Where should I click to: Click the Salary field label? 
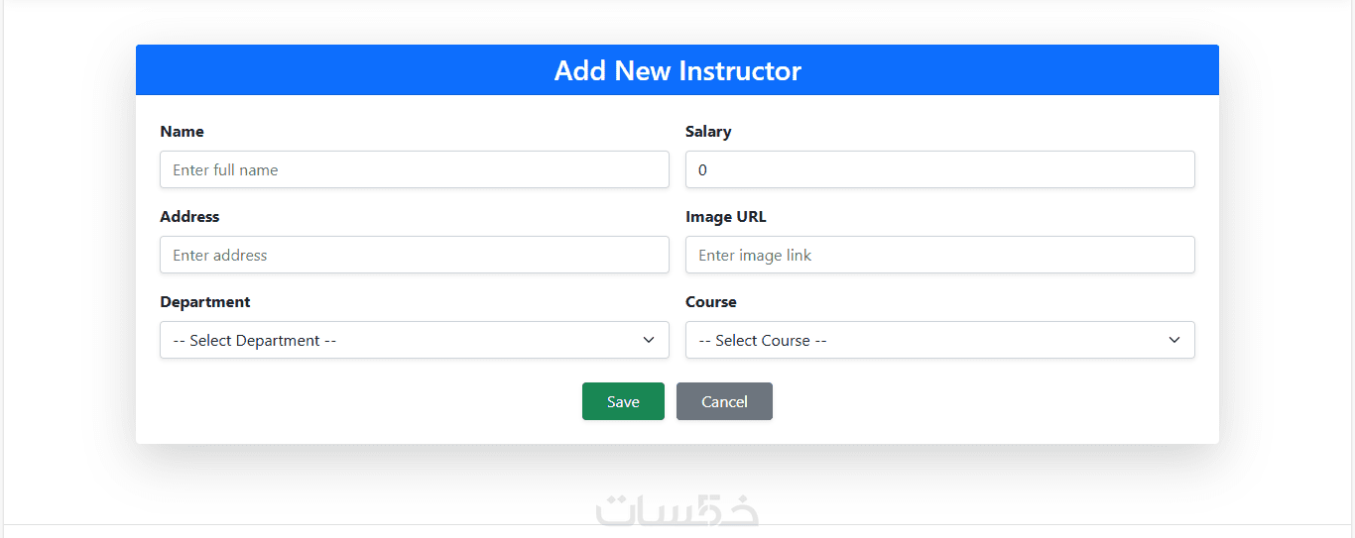(708, 132)
